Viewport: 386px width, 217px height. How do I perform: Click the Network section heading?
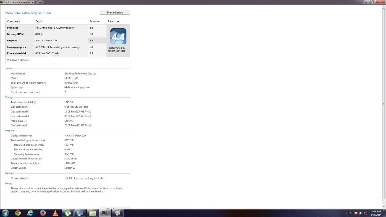[x=10, y=173]
